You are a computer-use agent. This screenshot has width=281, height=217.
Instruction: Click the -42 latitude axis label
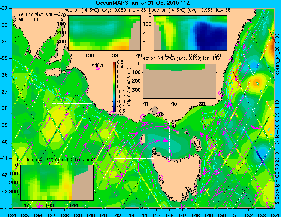click(x=4, y=175)
